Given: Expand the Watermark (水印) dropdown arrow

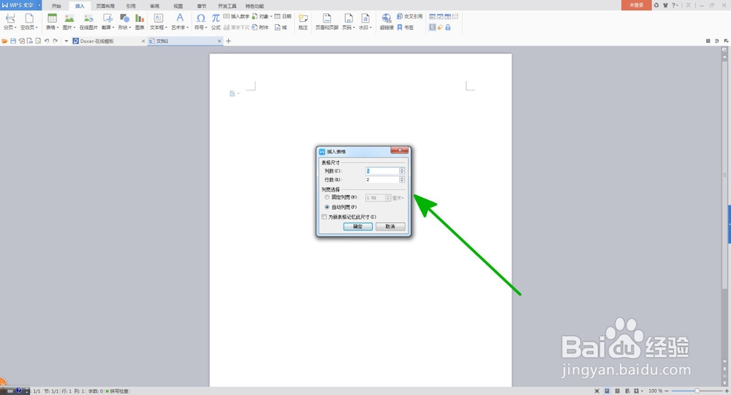Looking at the screenshot, I should (x=371, y=28).
